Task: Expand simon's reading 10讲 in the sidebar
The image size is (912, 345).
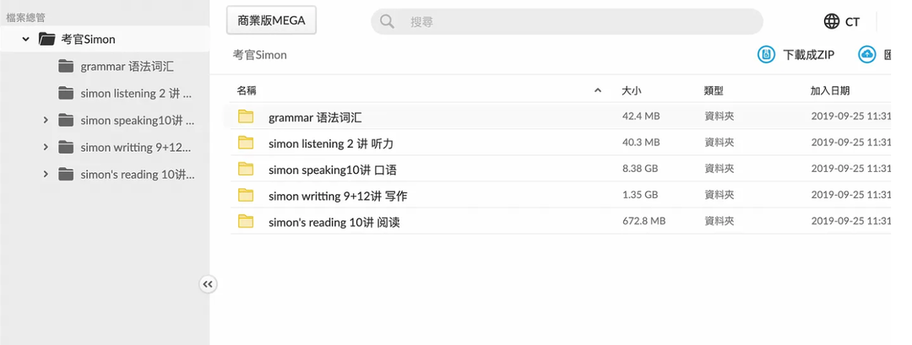Action: pyautogui.click(x=46, y=174)
